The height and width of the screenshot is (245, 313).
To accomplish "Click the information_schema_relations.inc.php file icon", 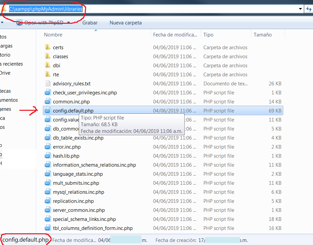I will pyautogui.click(x=48, y=165).
